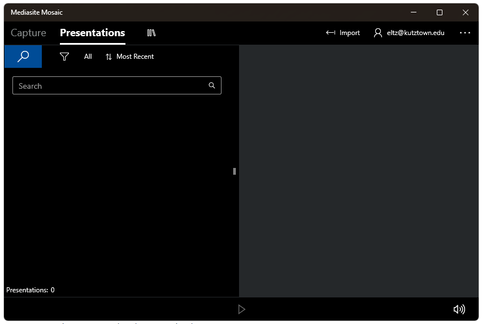The height and width of the screenshot is (324, 482).
Task: Click the play button in bottom bar
Action: 242,309
